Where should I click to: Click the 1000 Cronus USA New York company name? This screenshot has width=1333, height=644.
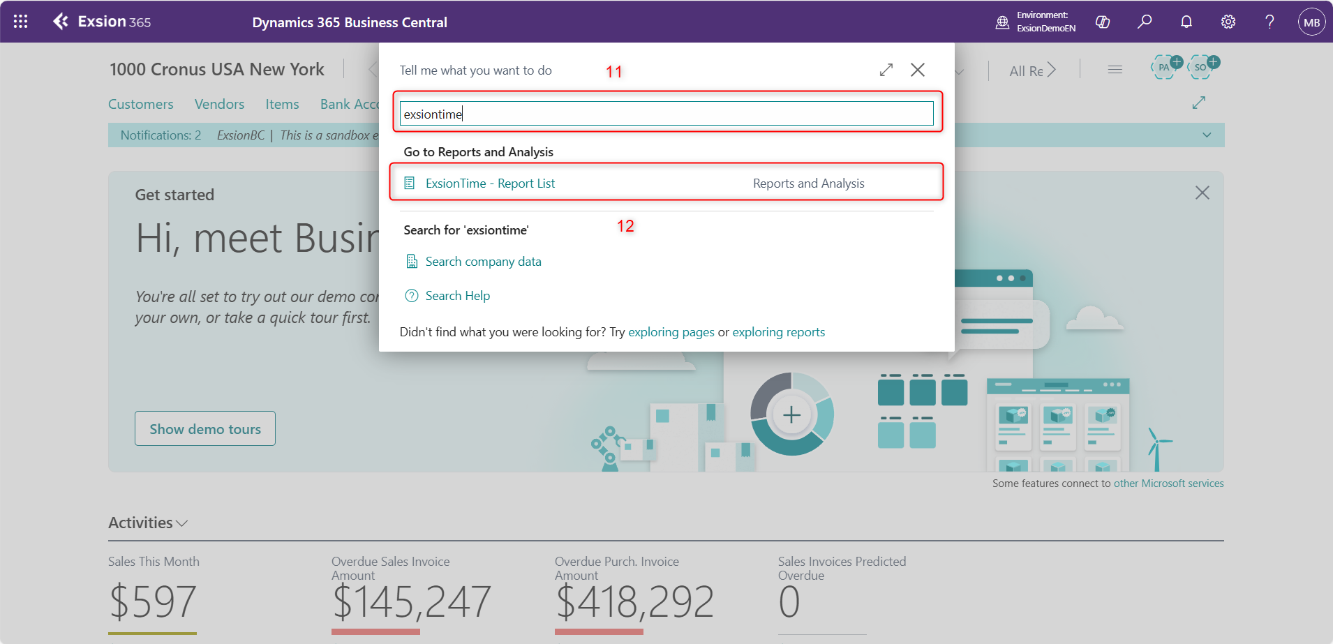pyautogui.click(x=217, y=69)
